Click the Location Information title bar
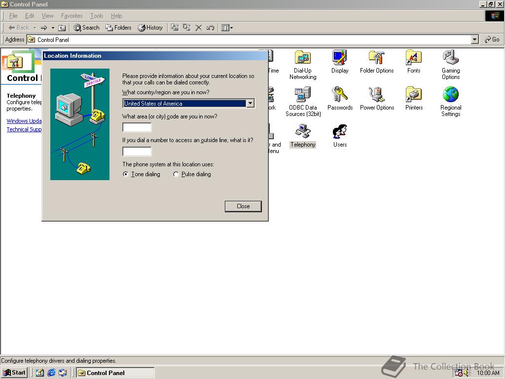The height and width of the screenshot is (379, 505). click(x=155, y=56)
